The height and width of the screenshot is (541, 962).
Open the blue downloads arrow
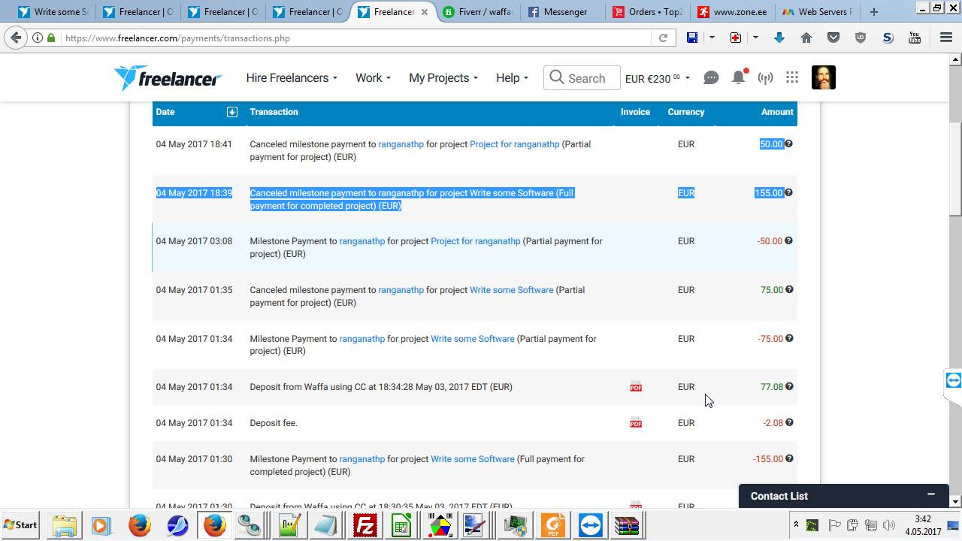click(x=779, y=38)
